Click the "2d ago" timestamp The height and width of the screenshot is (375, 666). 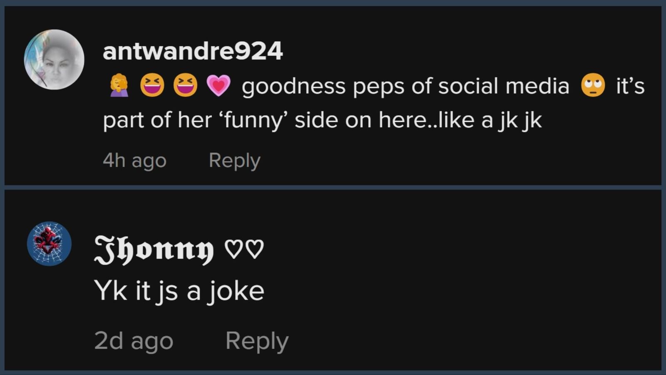(x=133, y=341)
